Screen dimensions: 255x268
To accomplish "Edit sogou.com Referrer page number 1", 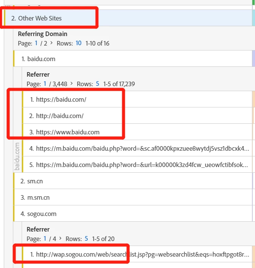I will point(45,238).
